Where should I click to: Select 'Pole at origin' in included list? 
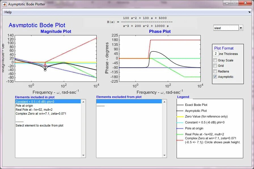(x=48, y=106)
